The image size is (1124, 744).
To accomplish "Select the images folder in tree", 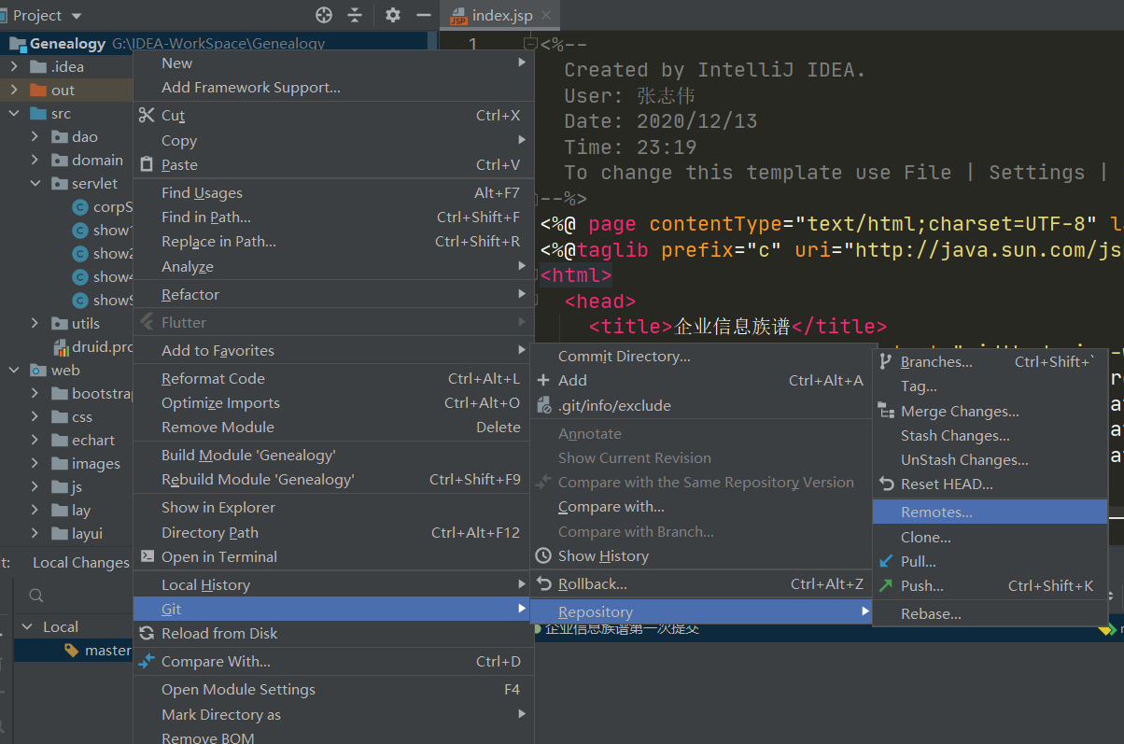I will click(96, 463).
